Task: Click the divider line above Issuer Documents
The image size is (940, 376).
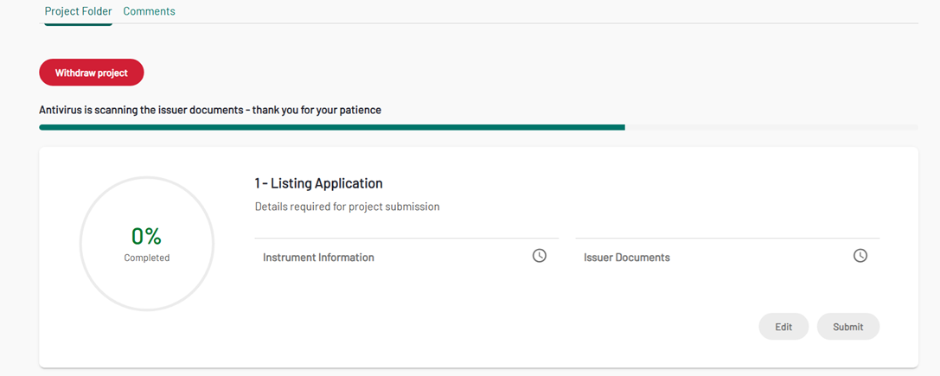Action: pyautogui.click(x=726, y=238)
